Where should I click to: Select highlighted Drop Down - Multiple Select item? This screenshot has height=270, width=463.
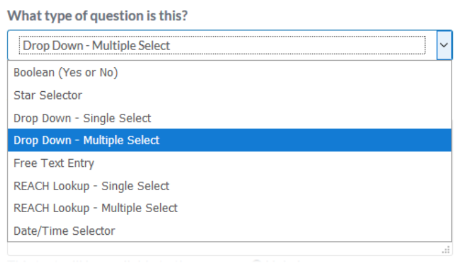click(x=86, y=141)
